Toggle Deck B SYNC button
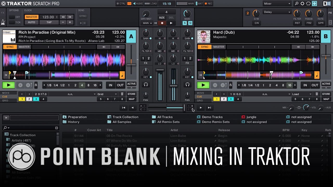Viewport: 333px width, 187px height. point(204,47)
